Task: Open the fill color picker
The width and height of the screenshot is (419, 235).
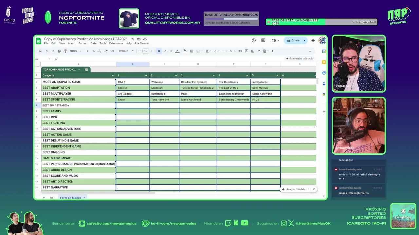Action: tap(185, 51)
